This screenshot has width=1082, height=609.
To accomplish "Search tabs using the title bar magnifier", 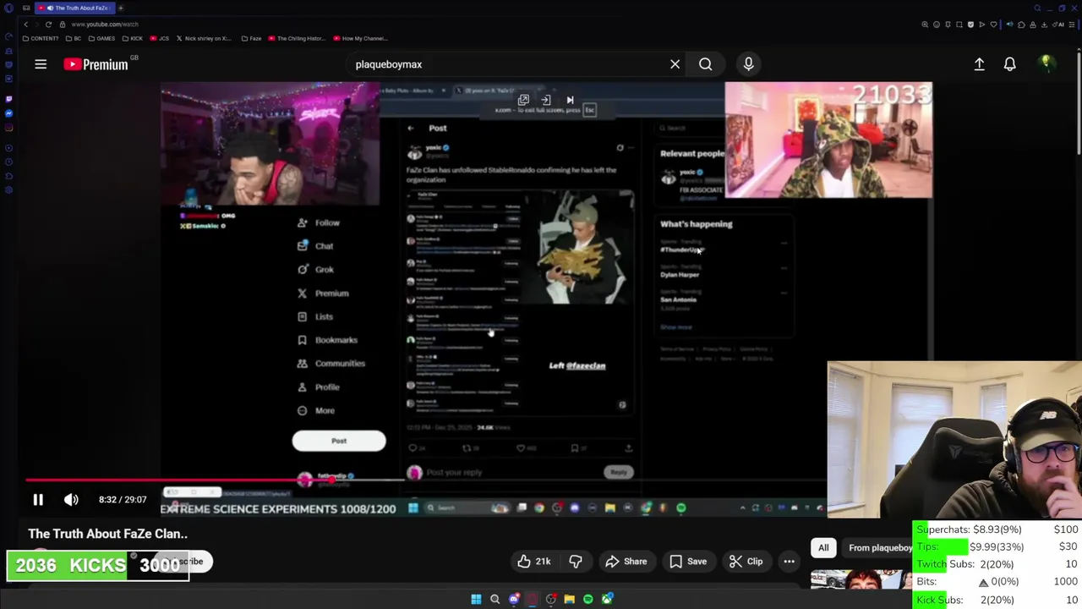I will (1037, 8).
